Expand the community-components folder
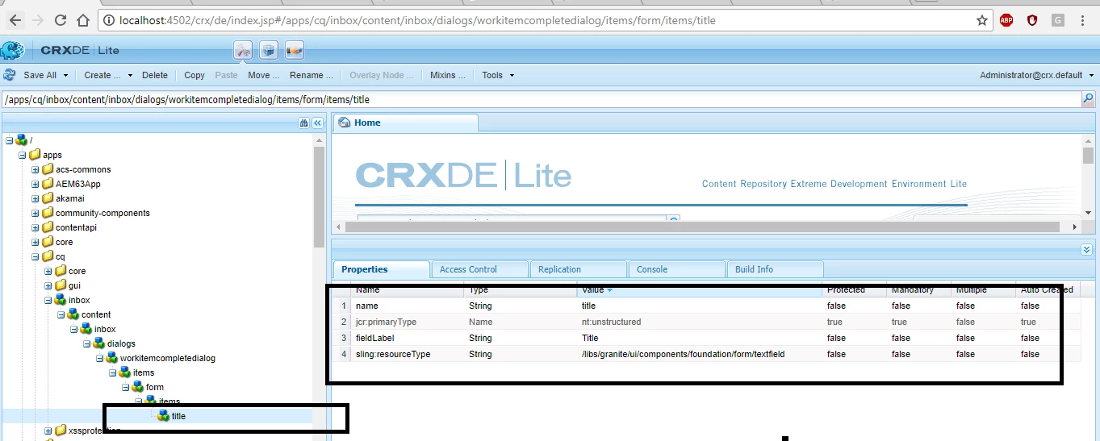Screen dimensions: 1100x441 [35, 213]
